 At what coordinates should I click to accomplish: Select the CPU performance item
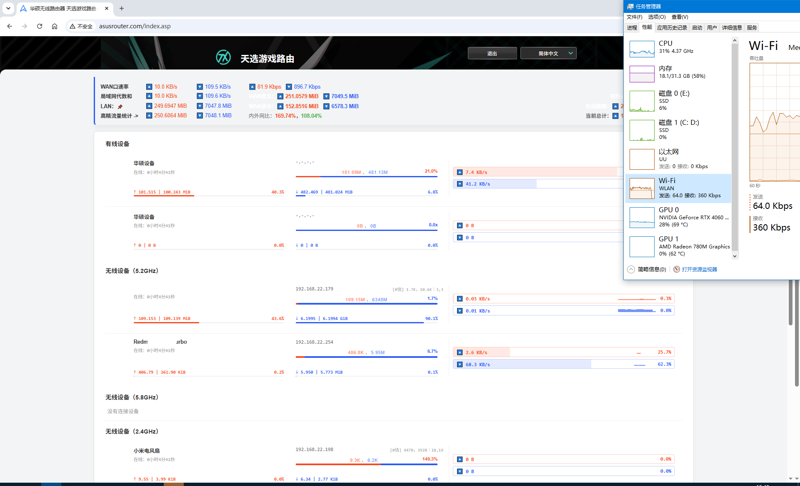tap(679, 49)
